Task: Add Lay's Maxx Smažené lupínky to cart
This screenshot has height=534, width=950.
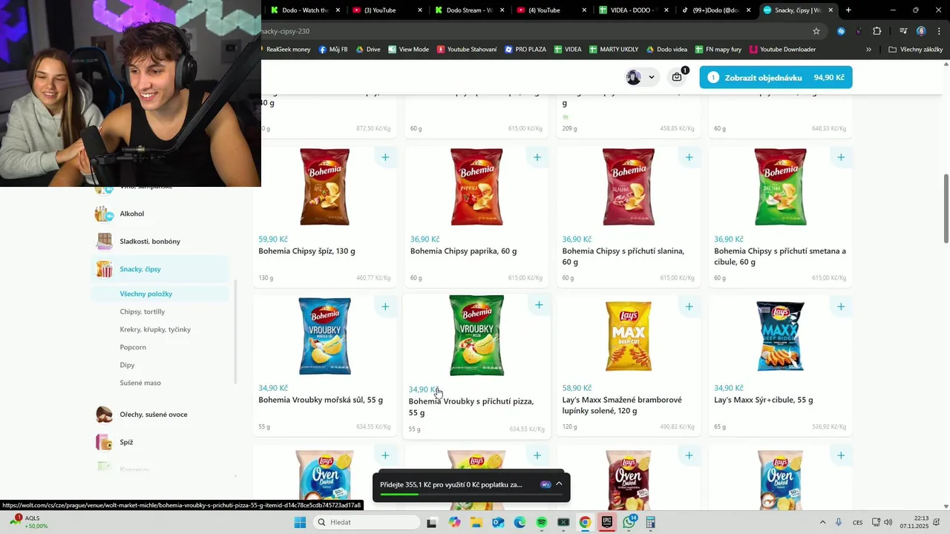Action: pyautogui.click(x=689, y=306)
